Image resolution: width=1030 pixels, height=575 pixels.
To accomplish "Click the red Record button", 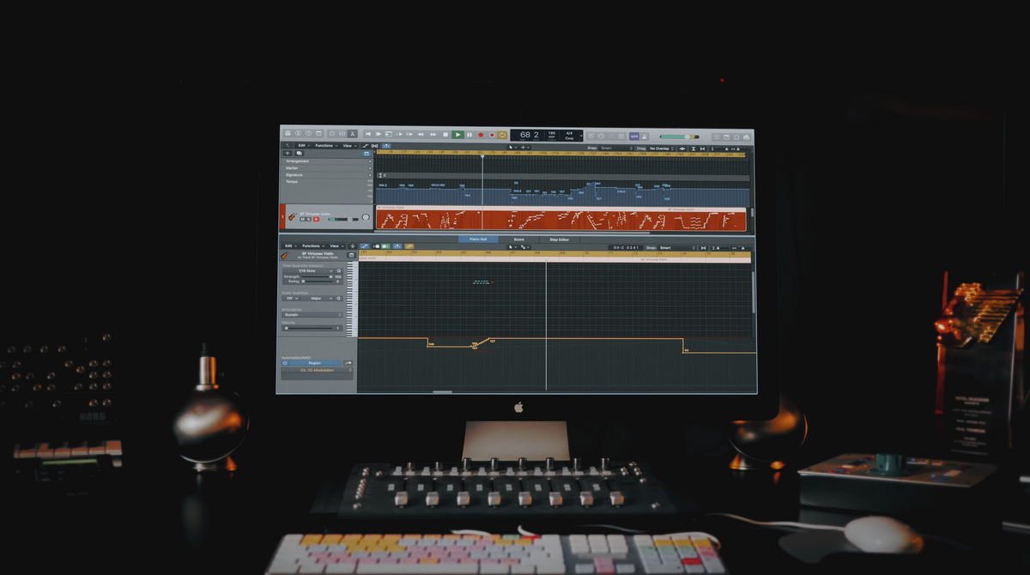I will coord(480,135).
